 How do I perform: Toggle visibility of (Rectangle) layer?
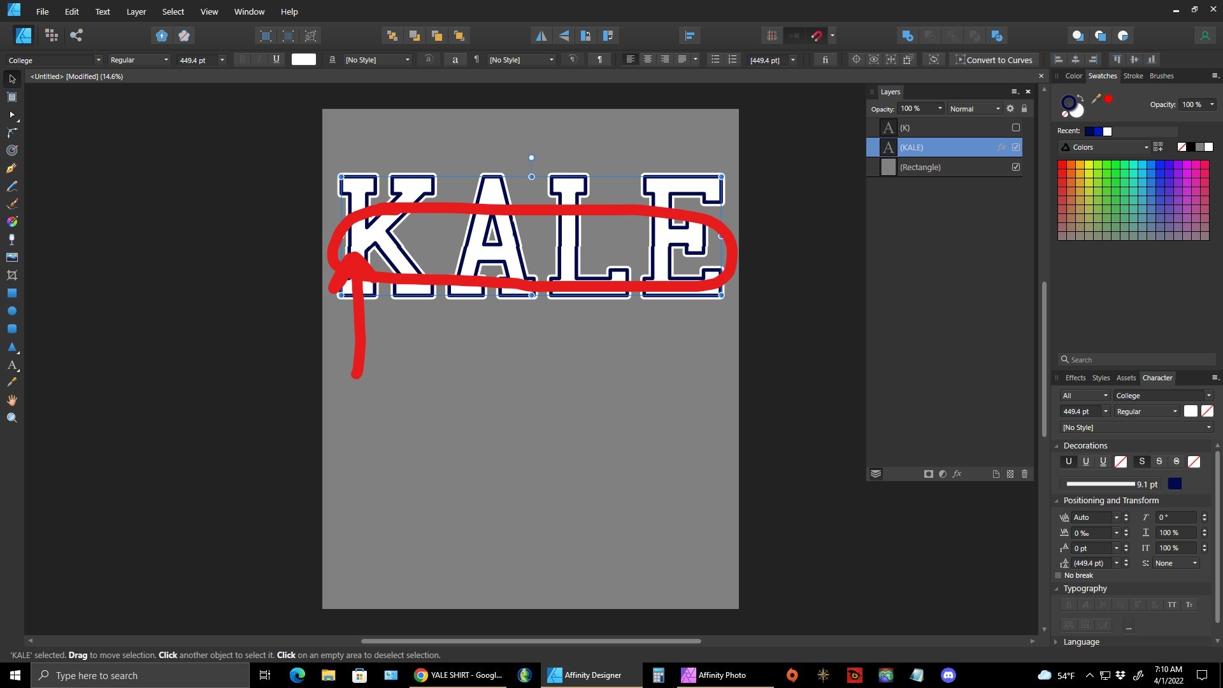[1016, 167]
